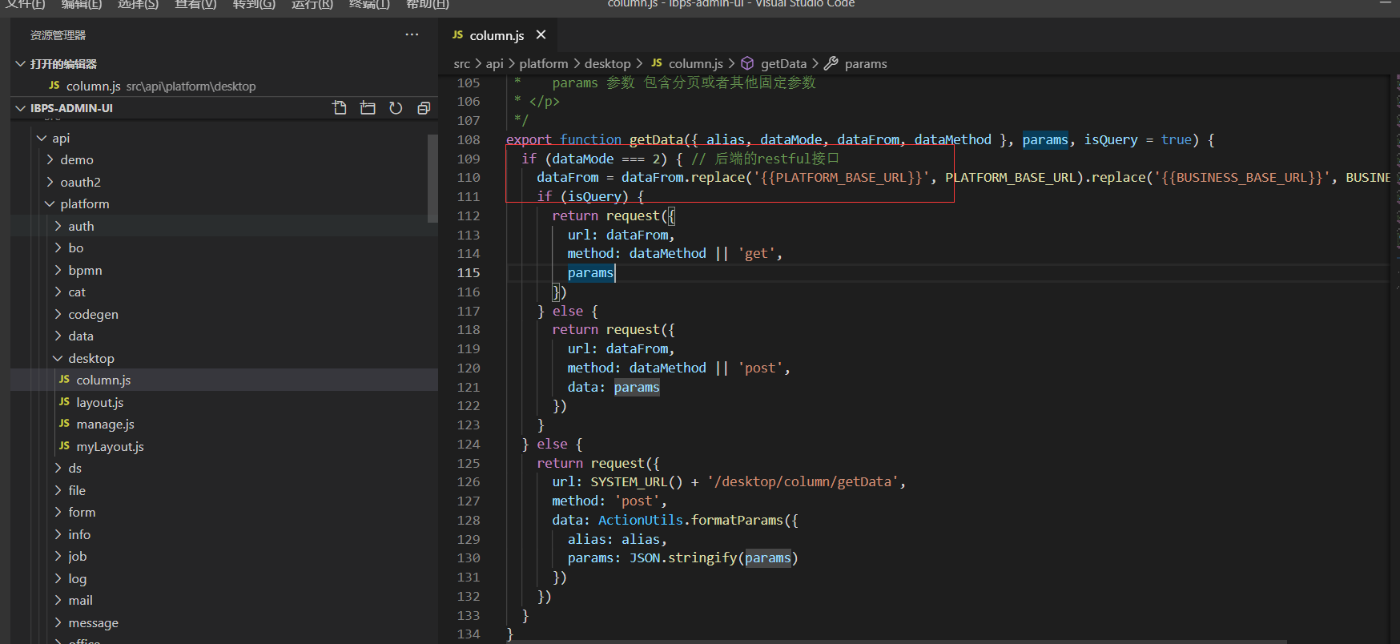The height and width of the screenshot is (644, 1400).
Task: Click the explorer tree vertical scrollbar
Action: click(x=432, y=178)
